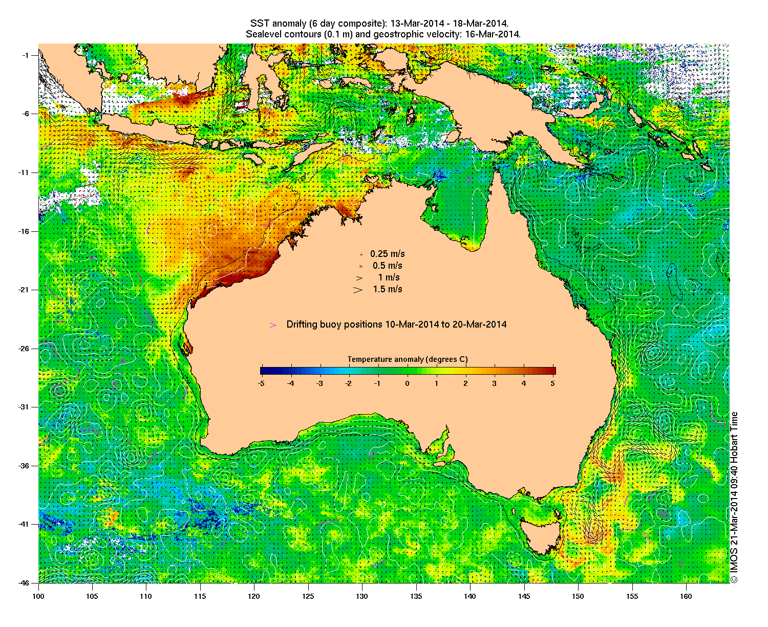The height and width of the screenshot is (627, 768).
Task: Click the colorbar tick label '-2'
Action: click(349, 383)
